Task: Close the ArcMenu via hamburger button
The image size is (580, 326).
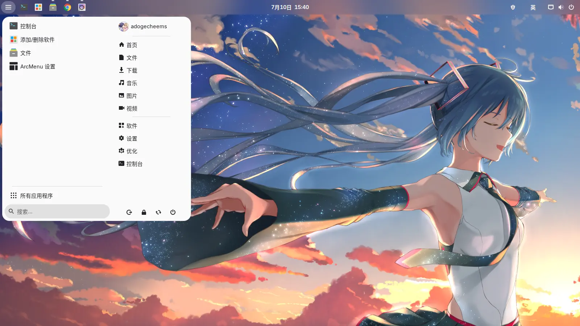Action: [8, 7]
